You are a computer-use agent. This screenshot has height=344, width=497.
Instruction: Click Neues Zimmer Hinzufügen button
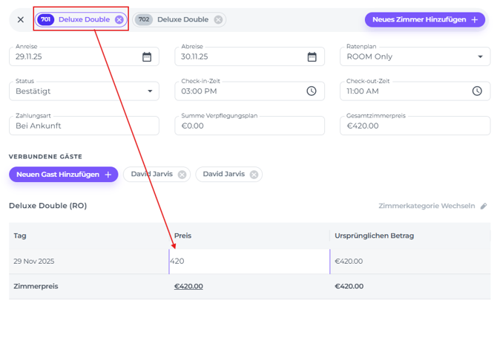[425, 20]
